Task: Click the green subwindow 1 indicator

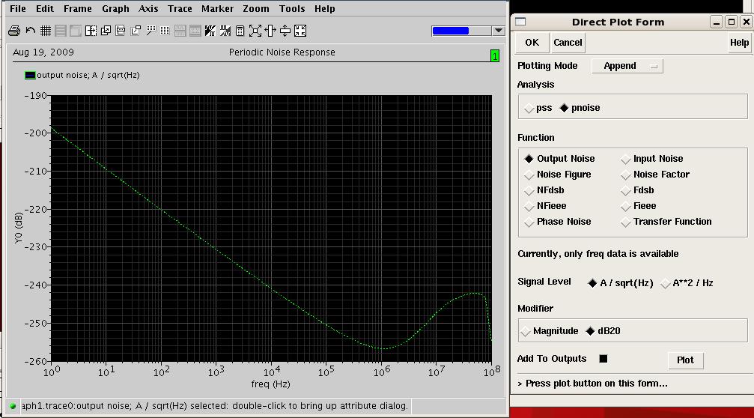Action: coord(494,56)
